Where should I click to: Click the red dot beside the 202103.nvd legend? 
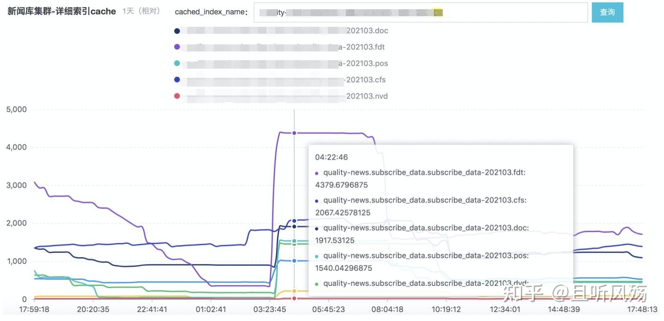point(177,96)
